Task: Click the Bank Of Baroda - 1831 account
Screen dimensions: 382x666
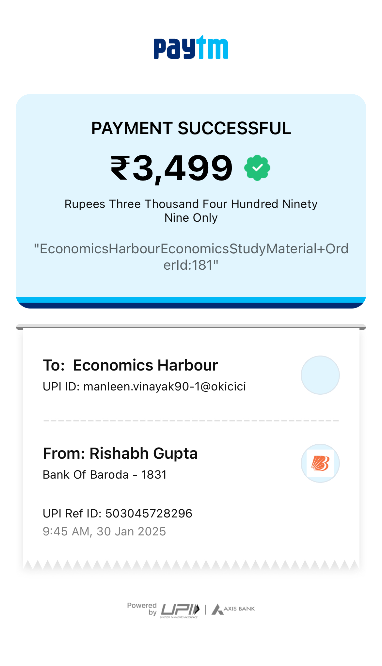Action: [x=105, y=475]
